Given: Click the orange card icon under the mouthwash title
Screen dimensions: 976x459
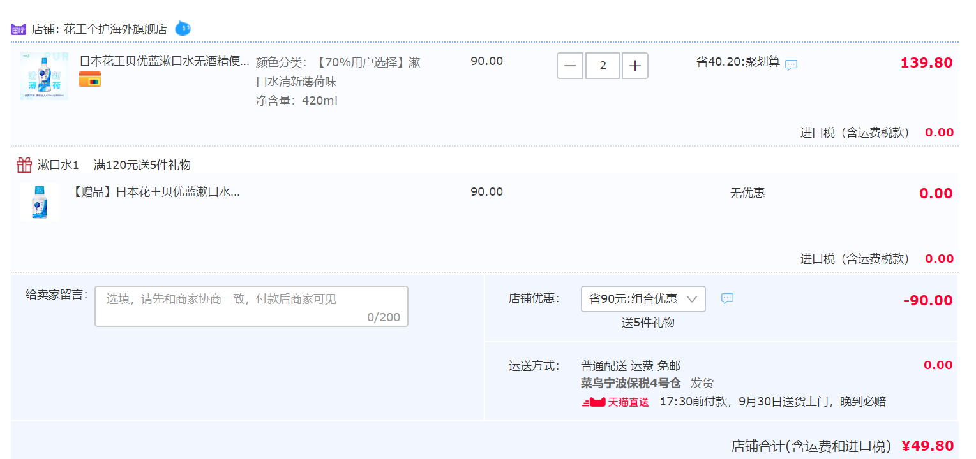Looking at the screenshot, I should tap(90, 80).
